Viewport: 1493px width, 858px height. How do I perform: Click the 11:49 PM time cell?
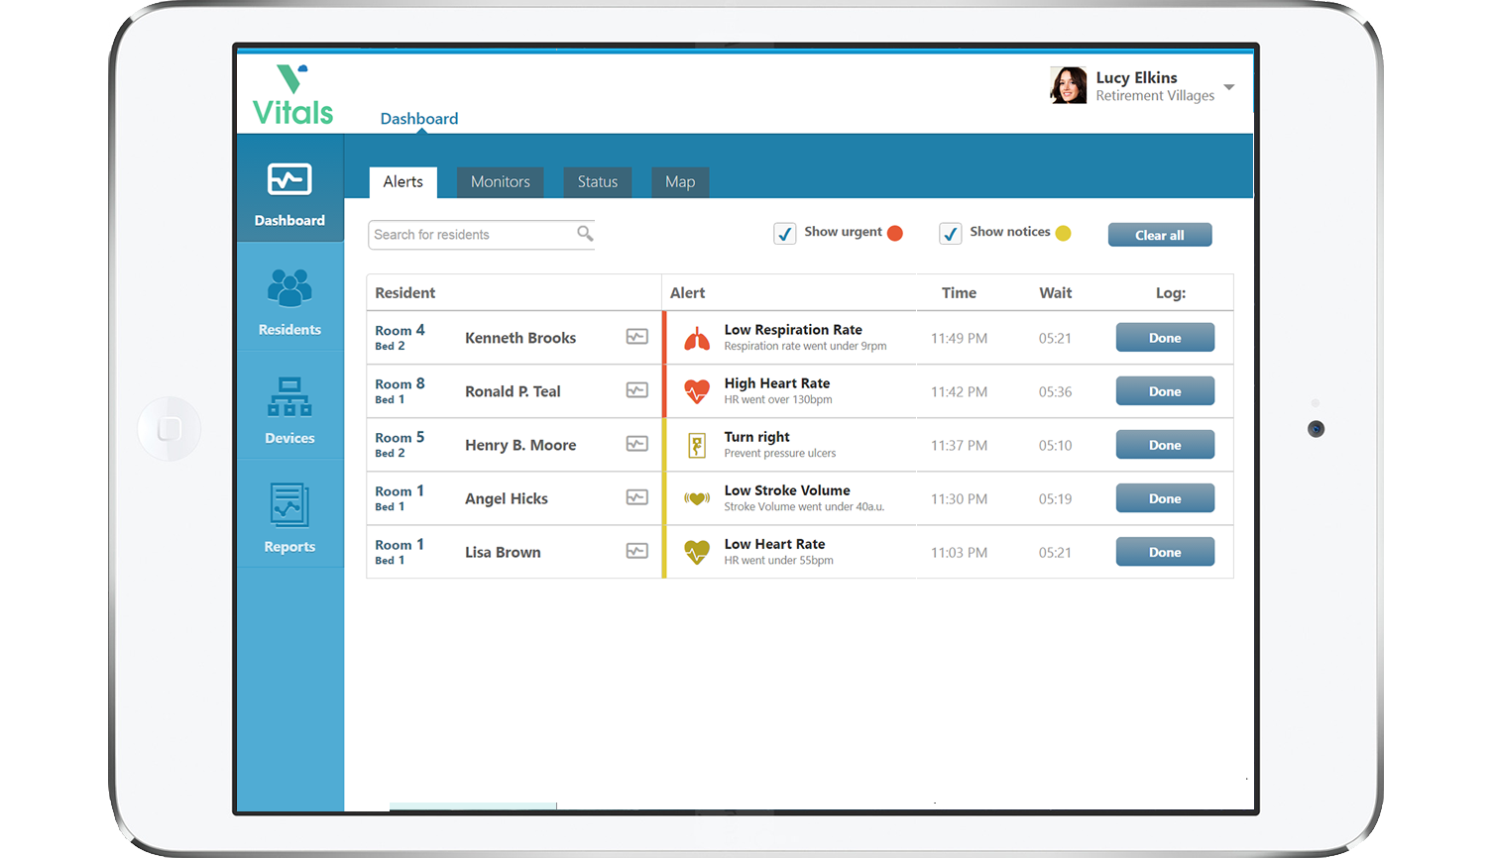click(x=959, y=338)
